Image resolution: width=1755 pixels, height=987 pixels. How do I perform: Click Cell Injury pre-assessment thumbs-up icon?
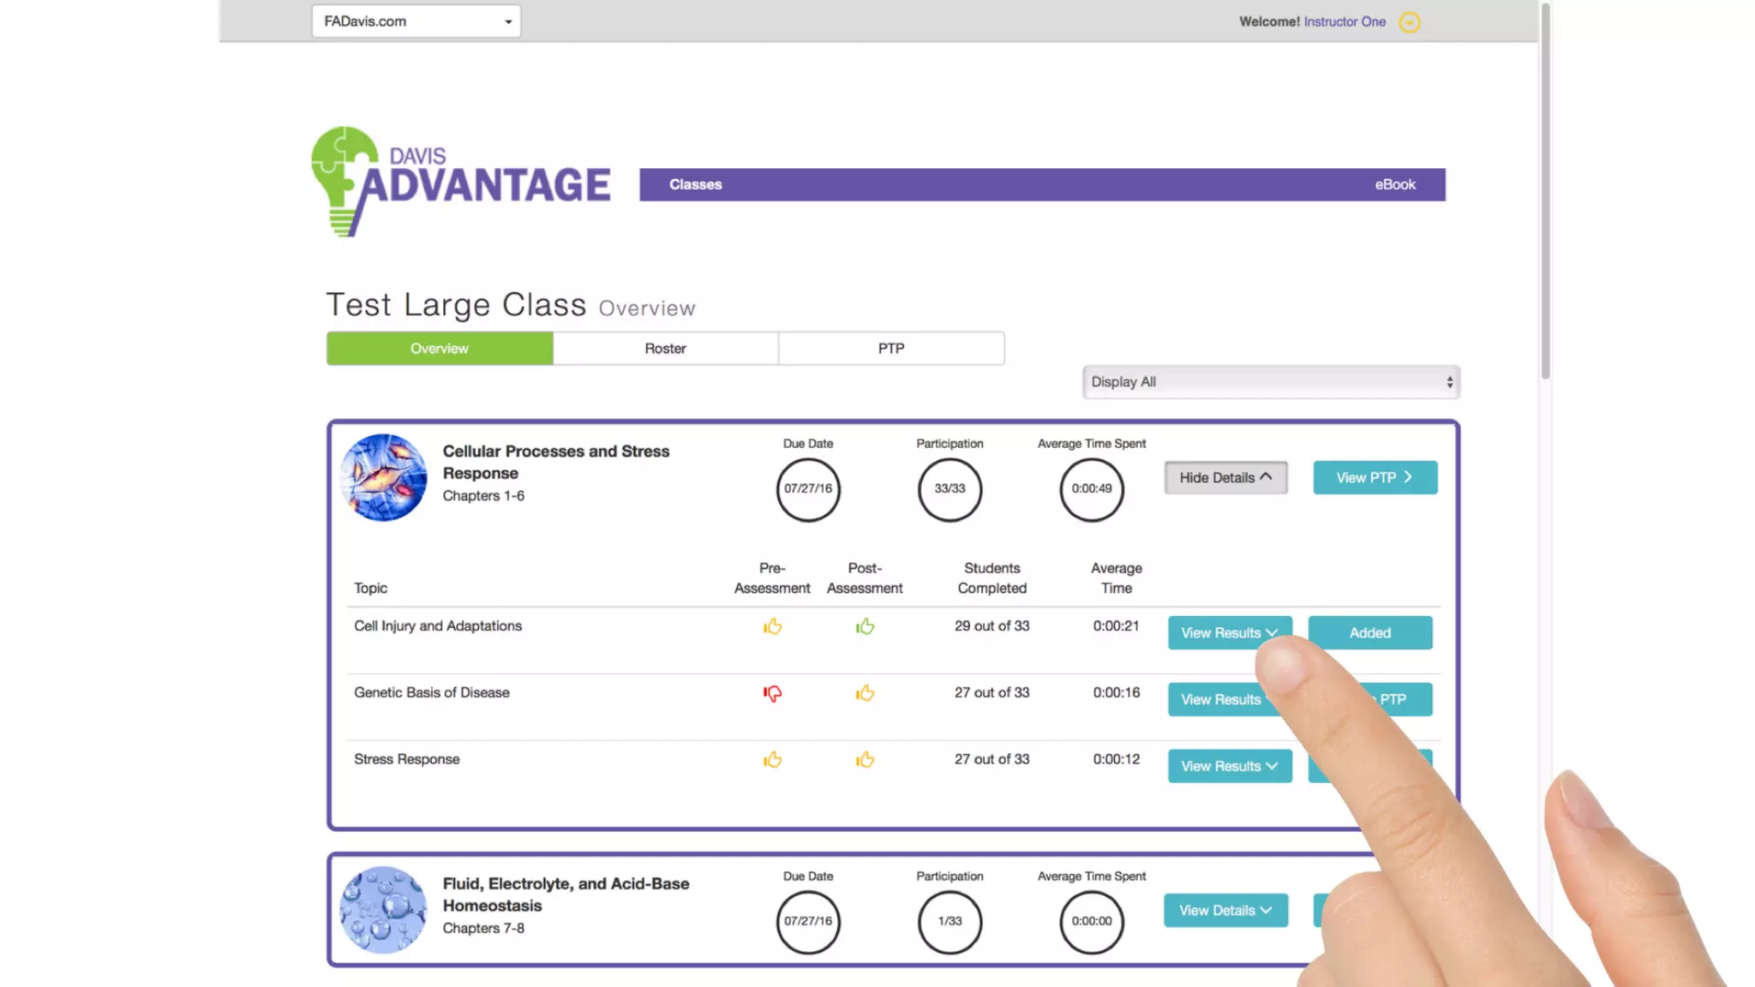tap(772, 626)
